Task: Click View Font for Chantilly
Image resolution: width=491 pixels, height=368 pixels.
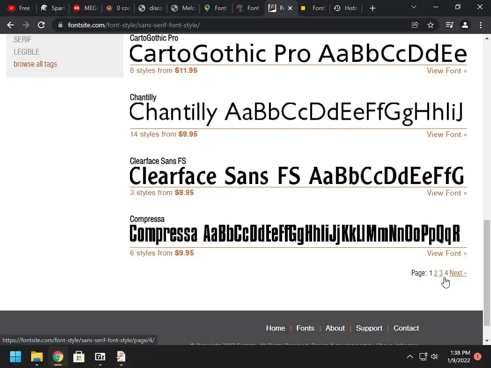Action: tap(446, 135)
